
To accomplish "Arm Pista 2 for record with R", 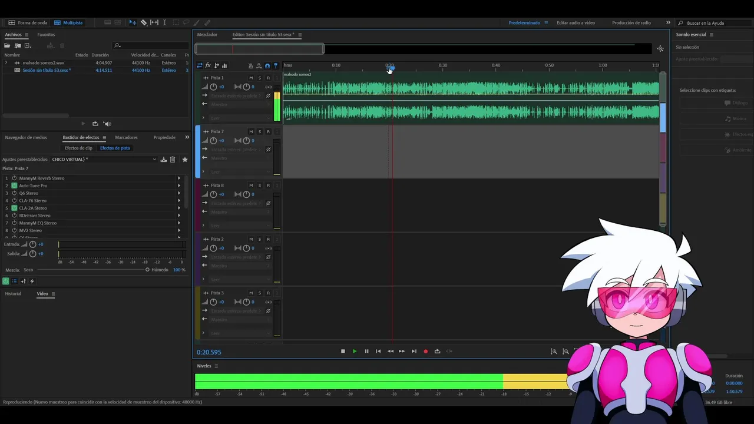I will click(x=268, y=239).
